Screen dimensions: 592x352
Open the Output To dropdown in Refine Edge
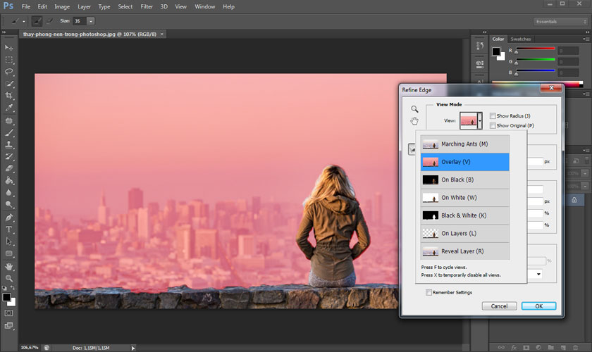point(538,274)
